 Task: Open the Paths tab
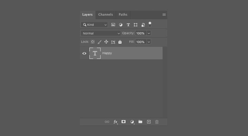[x=123, y=15]
